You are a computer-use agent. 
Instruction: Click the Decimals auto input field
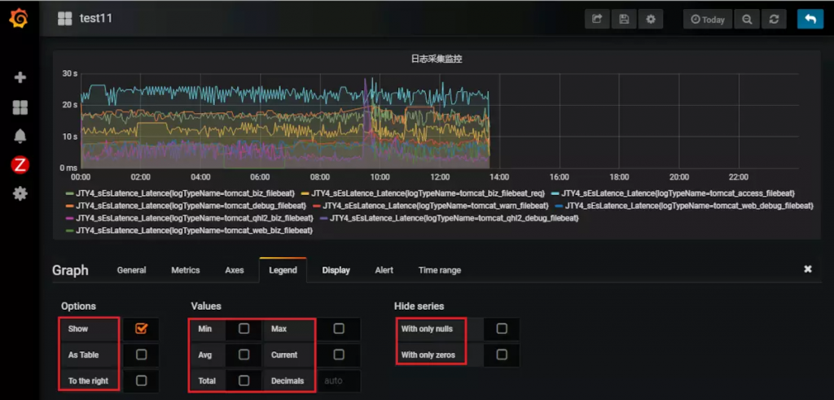(x=340, y=380)
